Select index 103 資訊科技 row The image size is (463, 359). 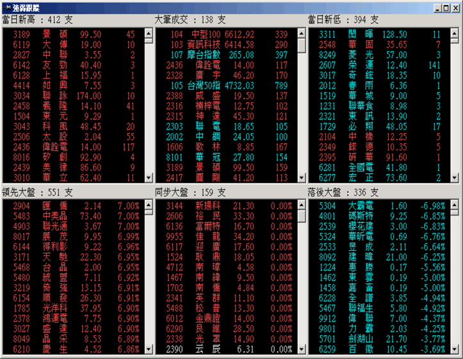pyautogui.click(x=227, y=45)
